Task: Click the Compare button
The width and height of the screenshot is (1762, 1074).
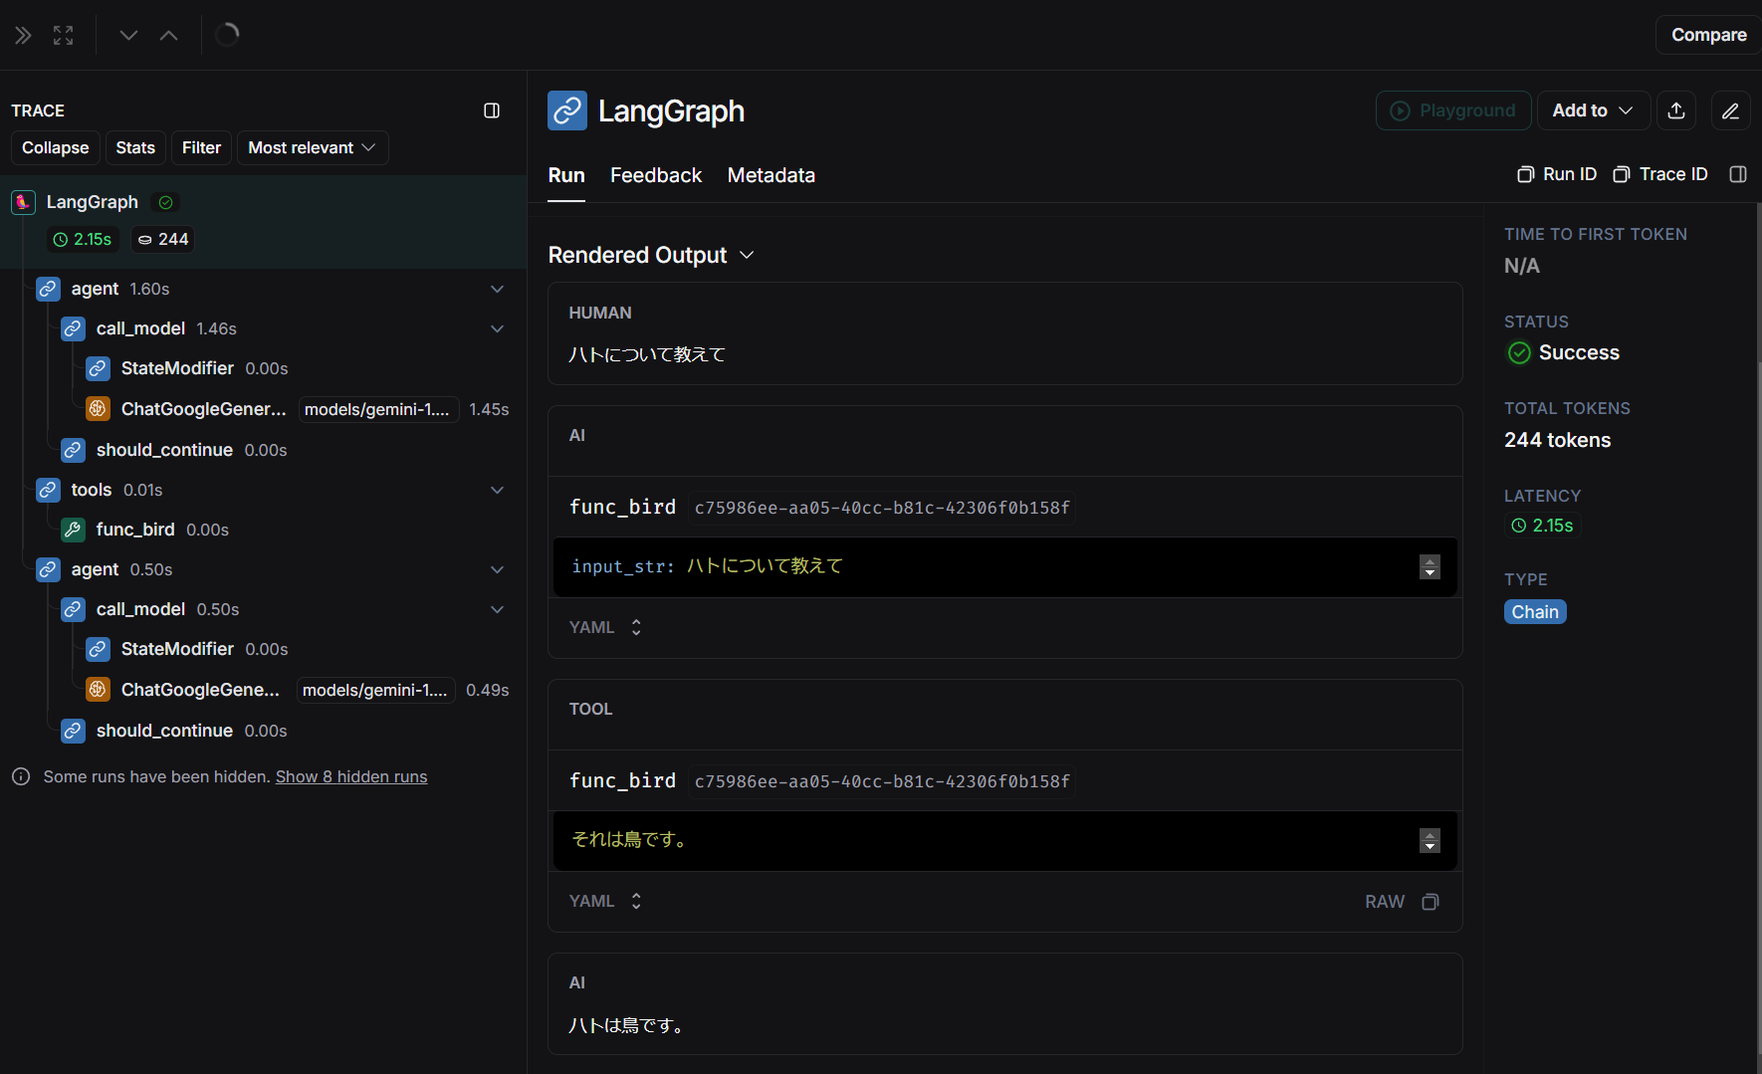Action: tap(1708, 35)
